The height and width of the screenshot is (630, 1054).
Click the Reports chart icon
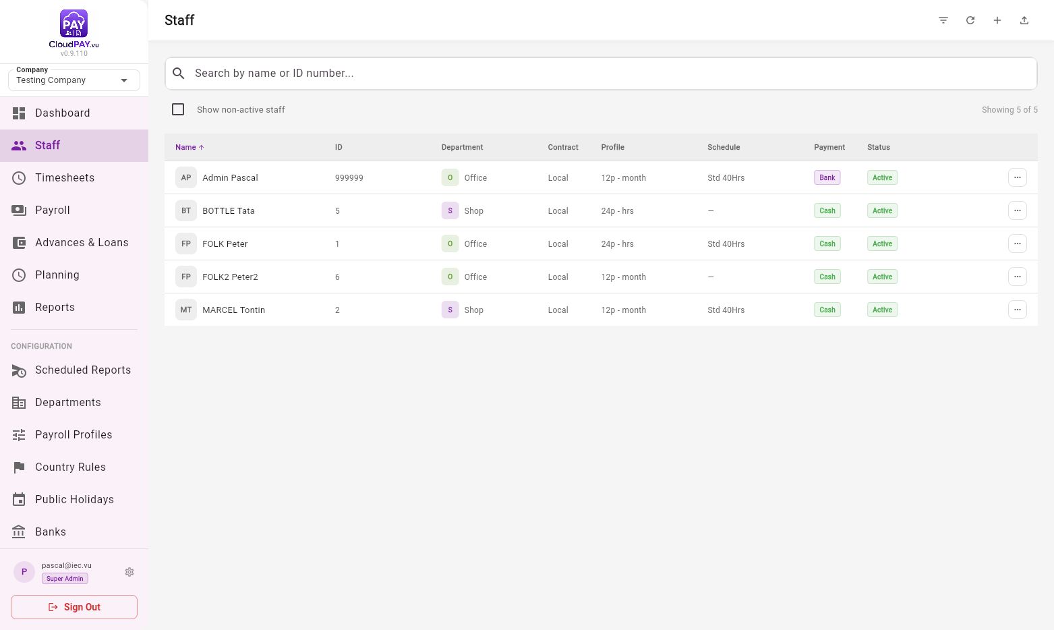coord(19,308)
